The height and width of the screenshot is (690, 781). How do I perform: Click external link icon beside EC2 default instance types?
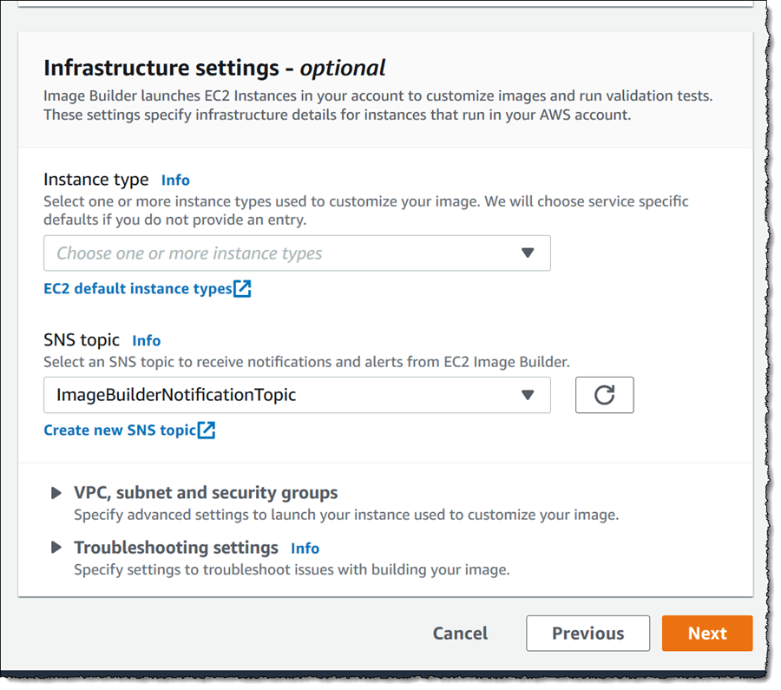tap(242, 288)
